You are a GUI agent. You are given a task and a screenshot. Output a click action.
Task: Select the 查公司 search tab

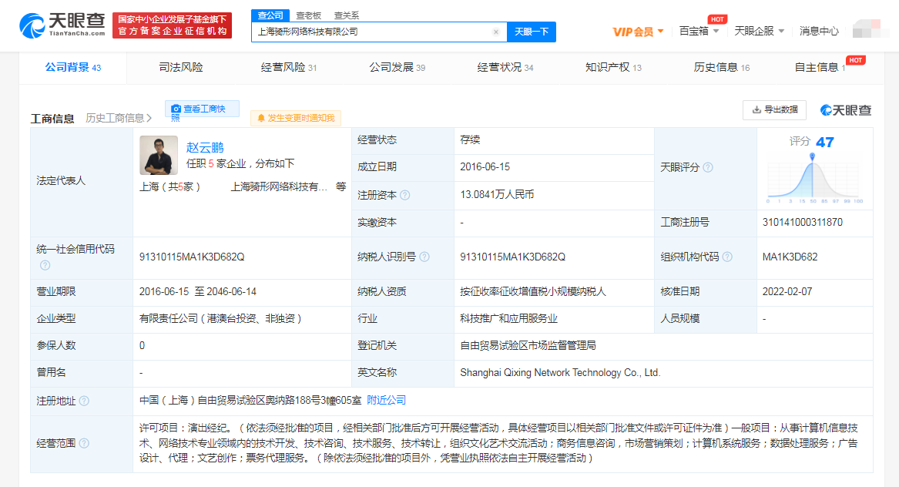tap(270, 15)
